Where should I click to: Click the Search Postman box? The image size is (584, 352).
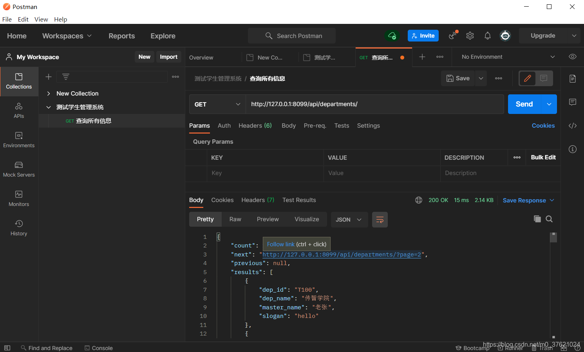click(292, 36)
